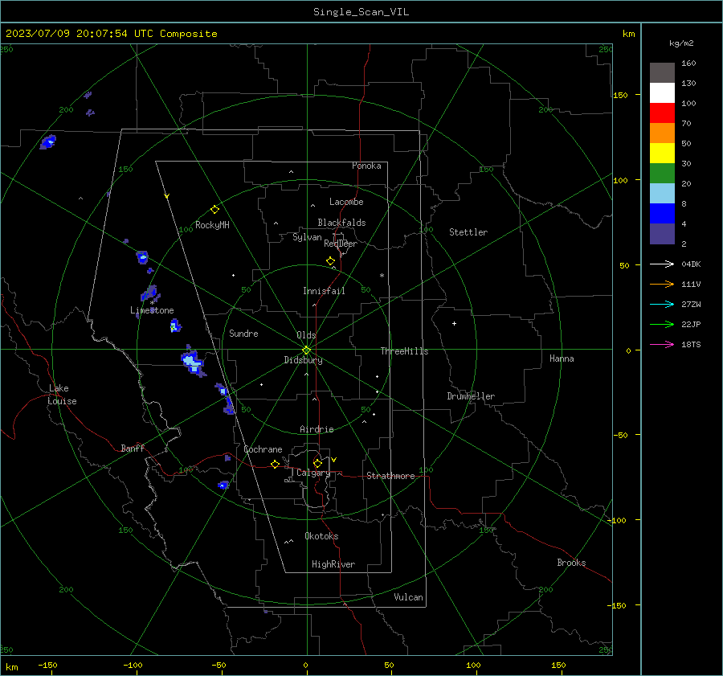Click the orange 111V arrow in legend
The height and width of the screenshot is (676, 723).
662,285
